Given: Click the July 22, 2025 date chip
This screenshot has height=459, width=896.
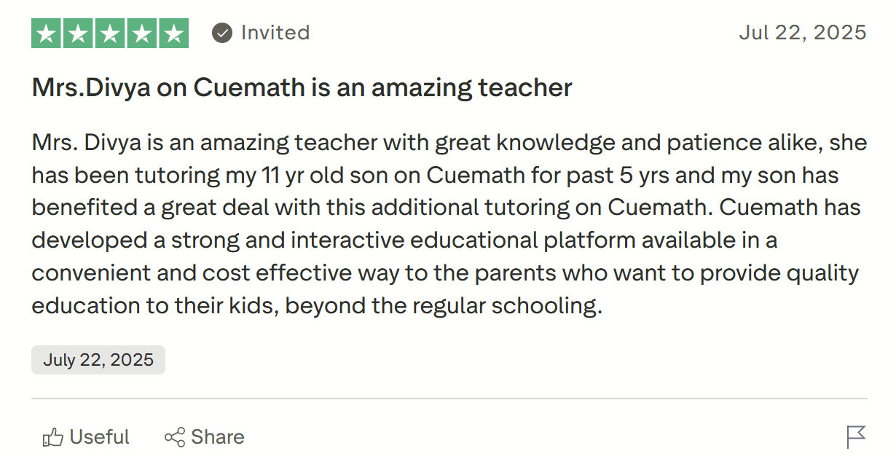Looking at the screenshot, I should click(98, 359).
